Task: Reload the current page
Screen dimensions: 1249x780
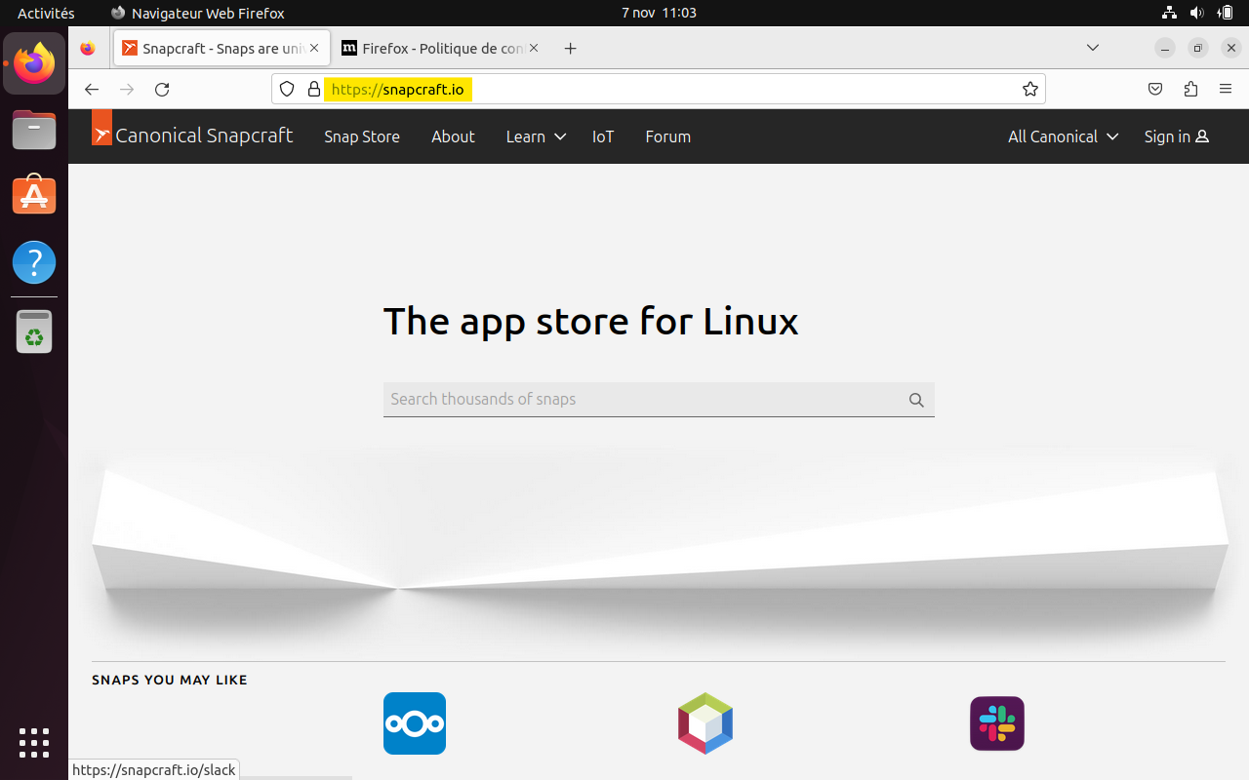Action: pyautogui.click(x=162, y=90)
